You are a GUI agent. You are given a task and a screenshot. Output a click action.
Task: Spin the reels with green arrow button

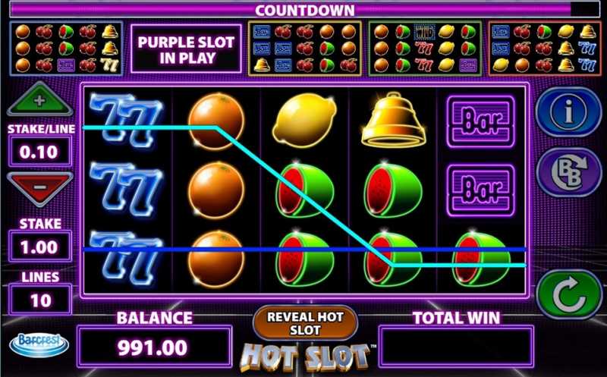[569, 294]
